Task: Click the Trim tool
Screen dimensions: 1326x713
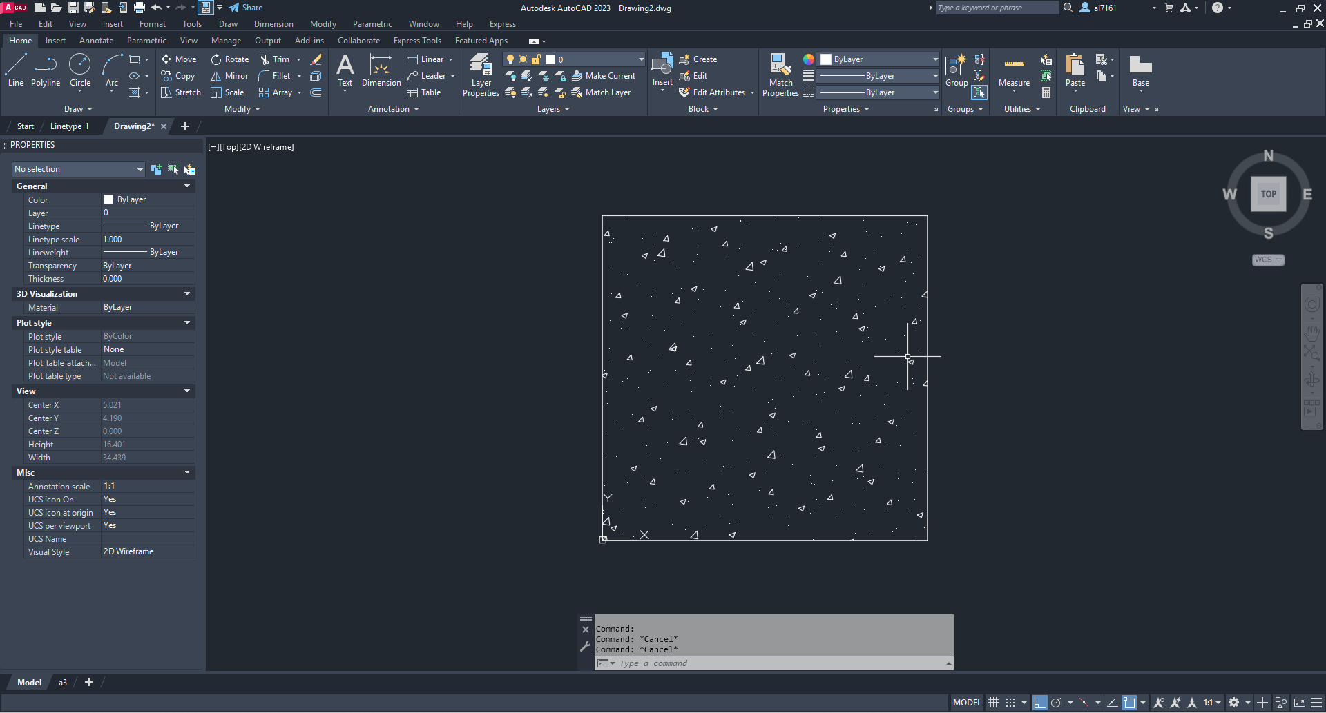Action: [274, 59]
